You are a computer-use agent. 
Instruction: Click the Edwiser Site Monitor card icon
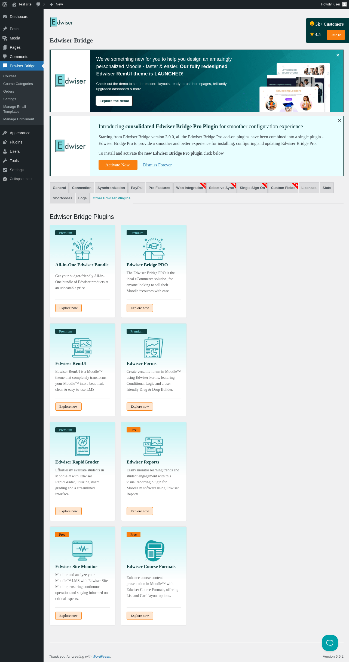(82, 550)
